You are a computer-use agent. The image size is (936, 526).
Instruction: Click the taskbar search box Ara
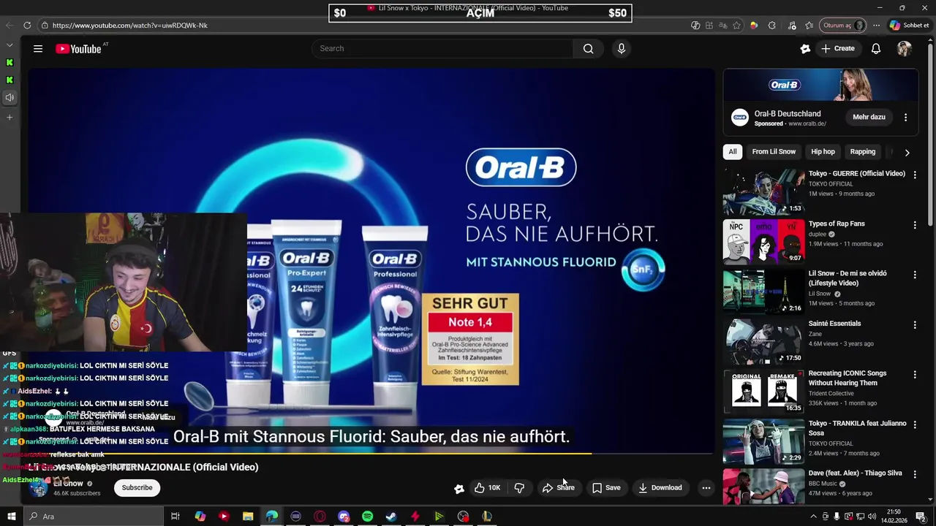click(x=92, y=517)
